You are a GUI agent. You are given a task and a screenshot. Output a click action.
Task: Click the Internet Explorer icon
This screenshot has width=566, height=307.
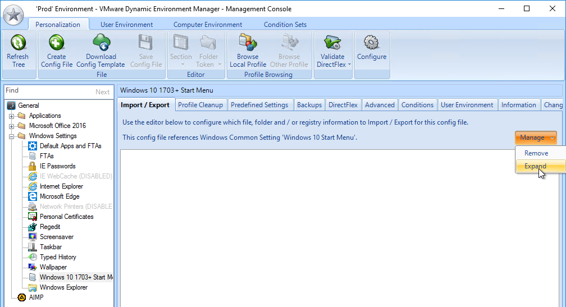tap(33, 186)
